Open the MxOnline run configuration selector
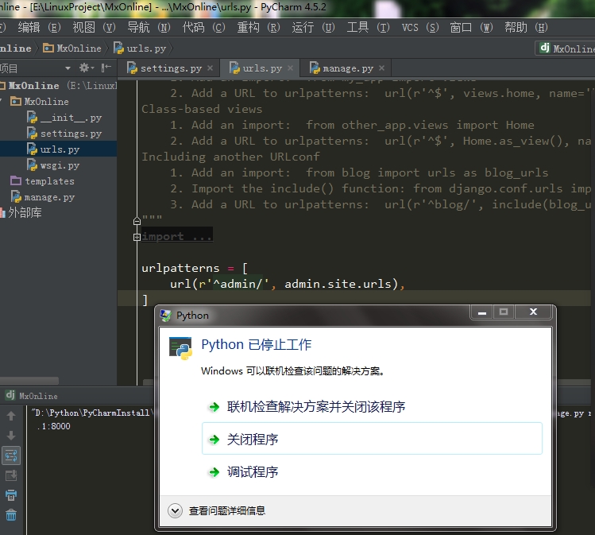Image resolution: width=595 pixels, height=535 pixels. coord(566,48)
